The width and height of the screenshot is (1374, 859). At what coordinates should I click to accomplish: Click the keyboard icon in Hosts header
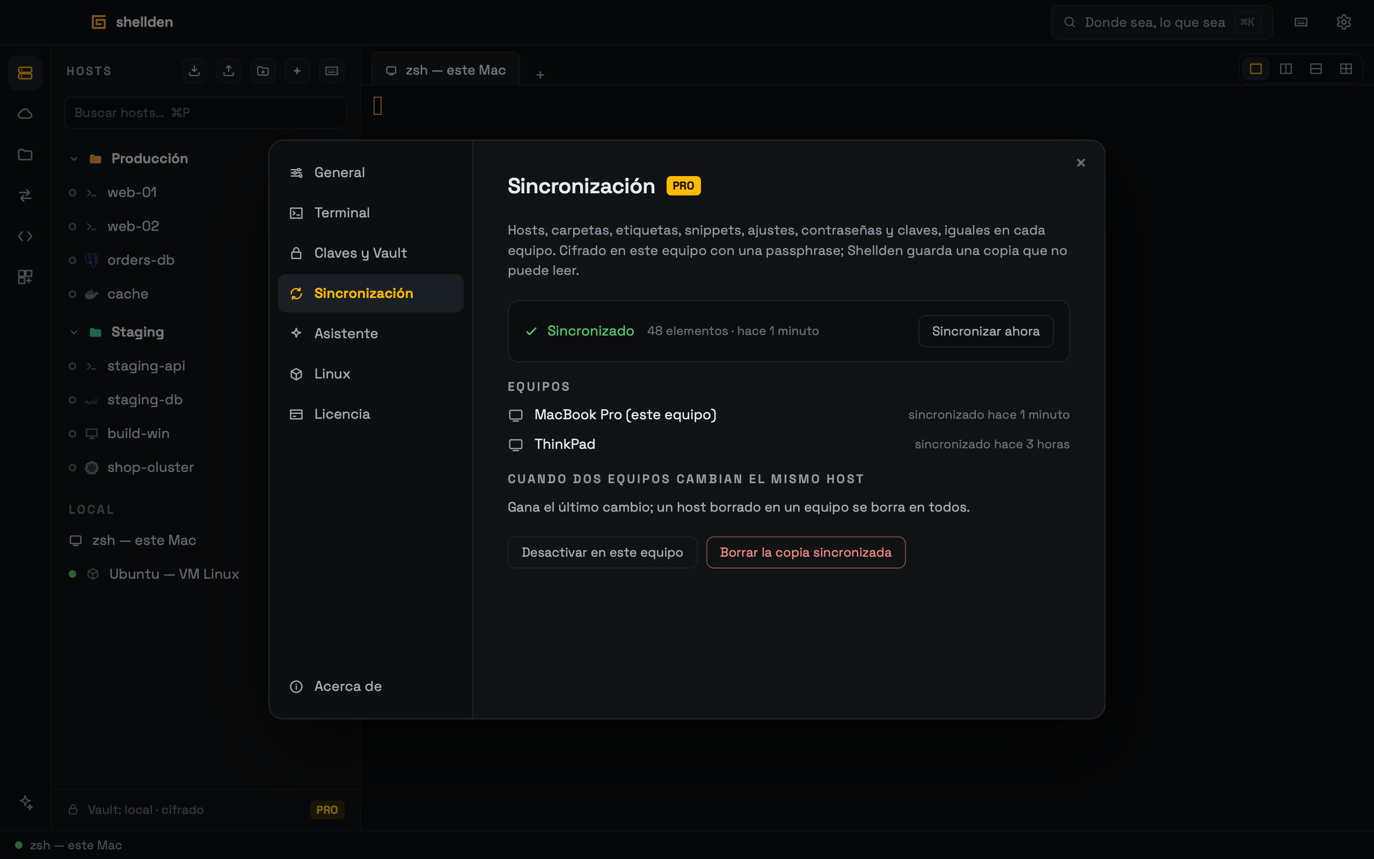[x=332, y=70]
